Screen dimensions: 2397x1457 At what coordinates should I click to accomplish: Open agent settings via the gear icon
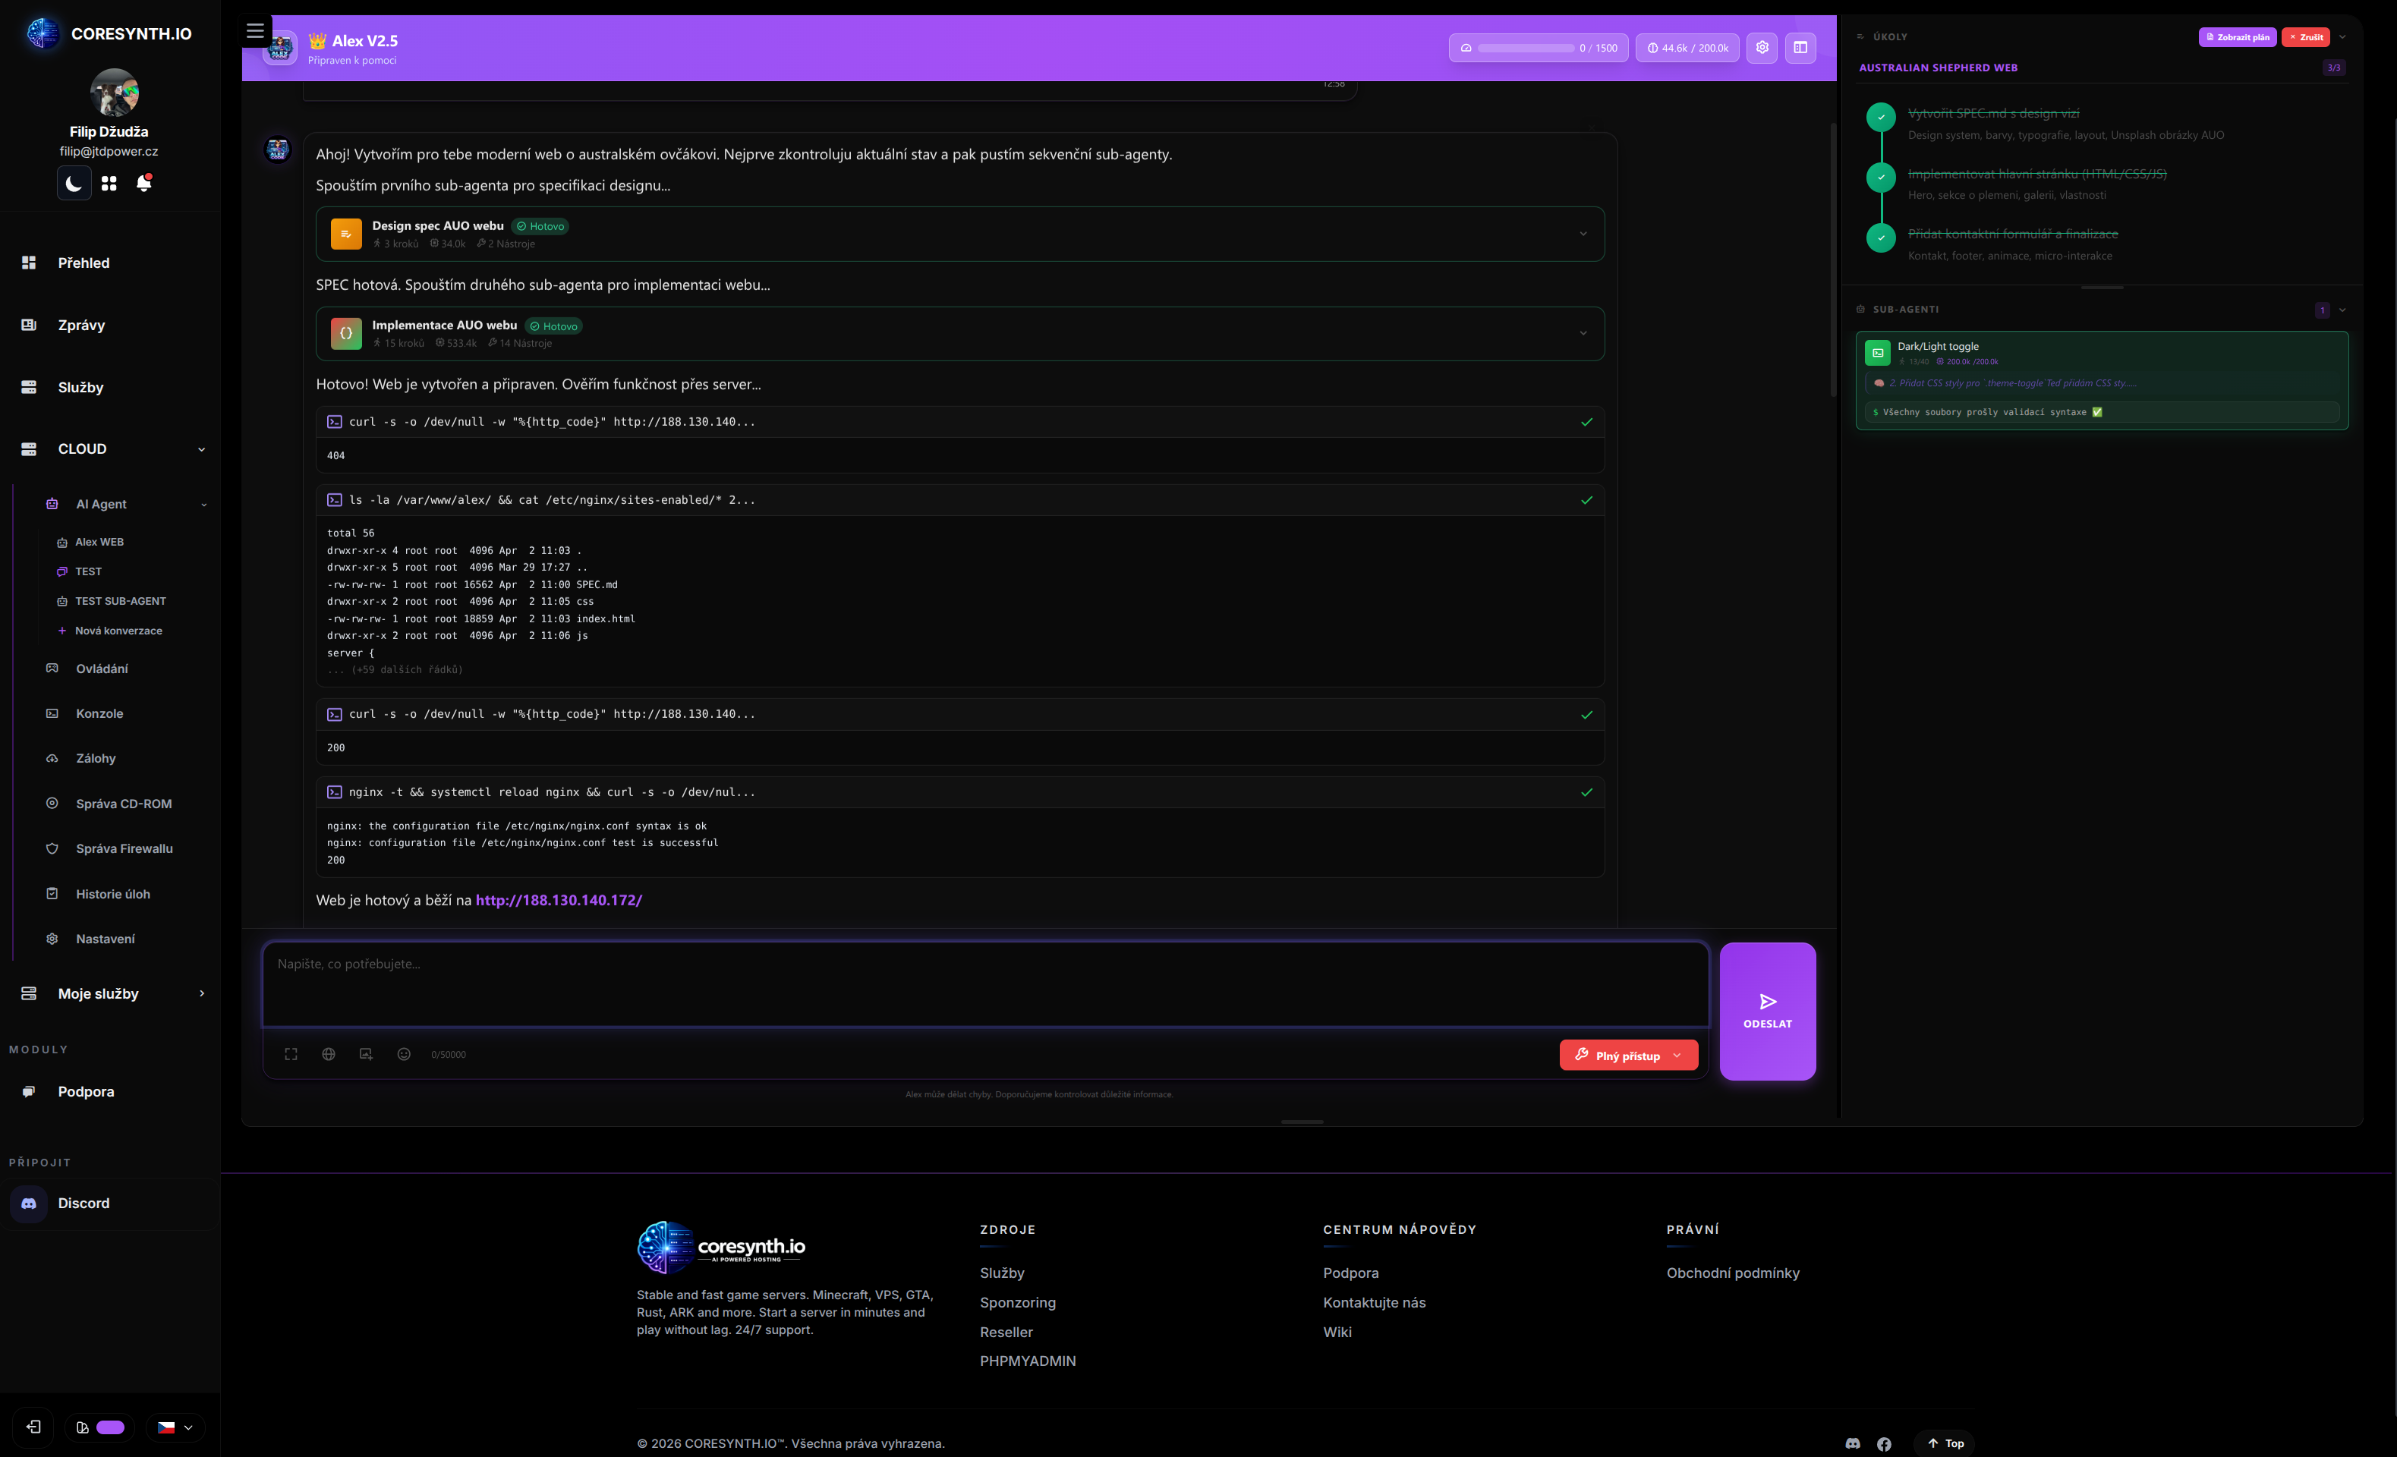pos(1762,47)
